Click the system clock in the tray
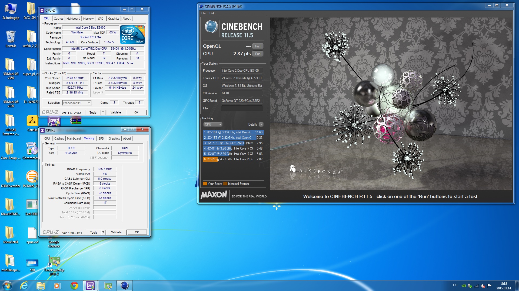Screen dimensions: 519x291 504,286
